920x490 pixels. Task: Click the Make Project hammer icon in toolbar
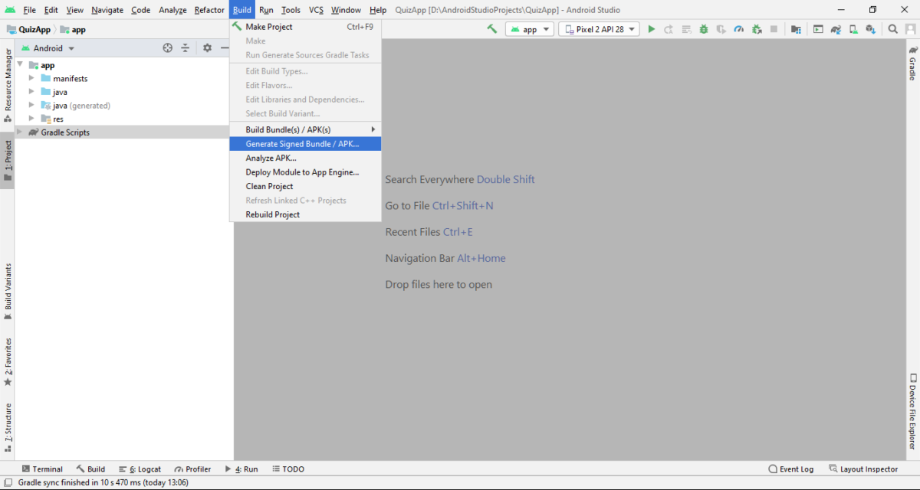[x=491, y=29]
